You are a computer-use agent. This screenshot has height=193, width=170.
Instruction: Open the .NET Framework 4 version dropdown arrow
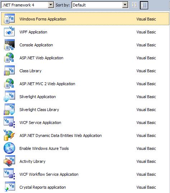pos(51,5)
